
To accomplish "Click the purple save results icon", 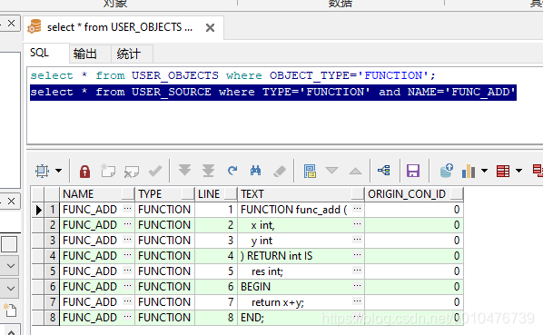I will [x=413, y=171].
